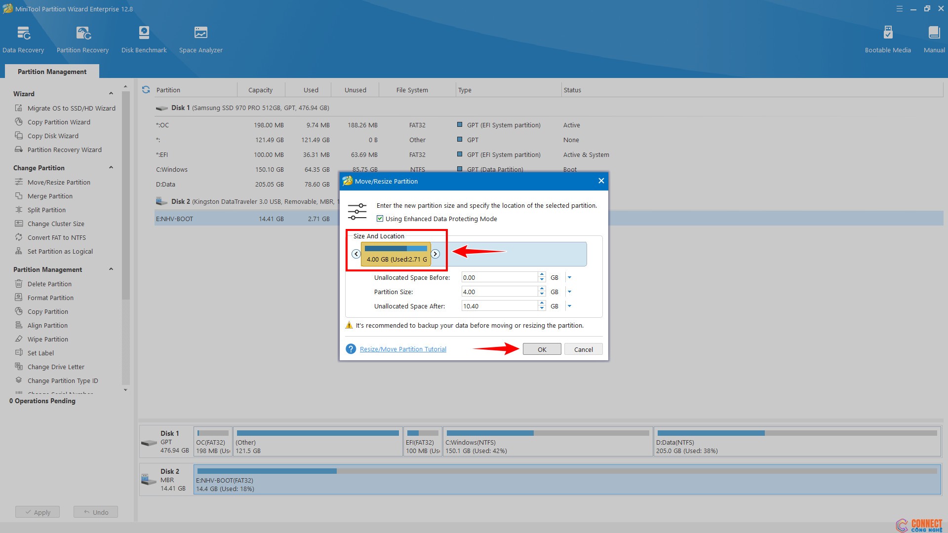Screen dimensions: 948x533
Task: Collapse the Change Partition section
Action: pos(111,167)
